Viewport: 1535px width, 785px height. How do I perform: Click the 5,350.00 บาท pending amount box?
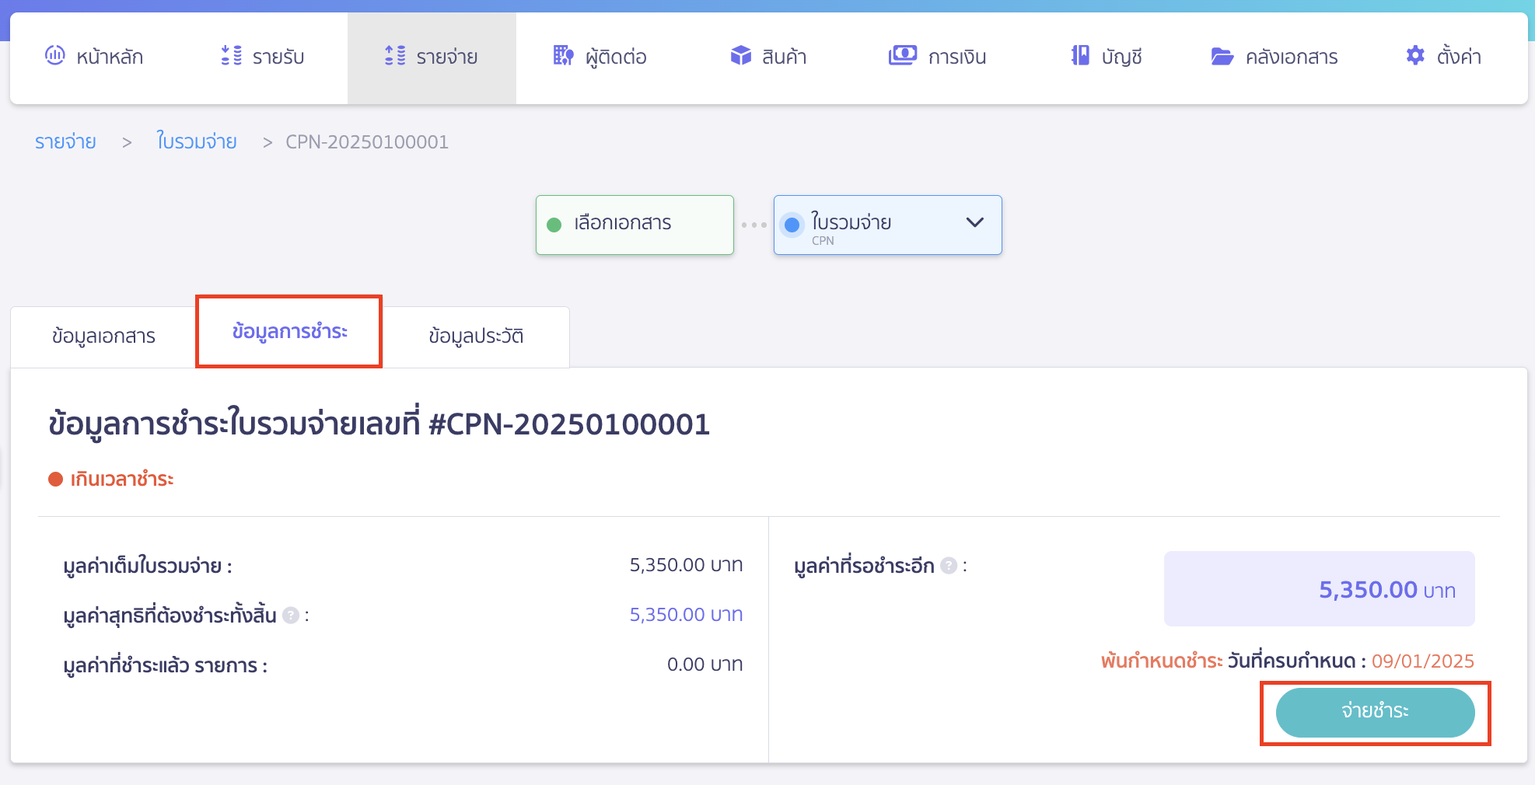[1318, 589]
